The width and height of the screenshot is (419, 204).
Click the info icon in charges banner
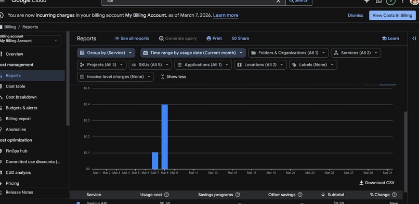pos(2,15)
